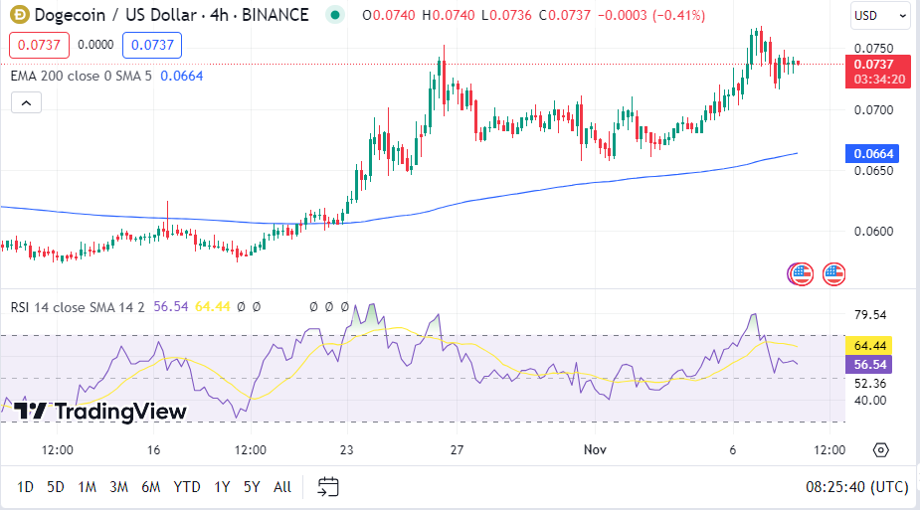Select the 1Y time range
The height and width of the screenshot is (510, 920).
(x=222, y=486)
